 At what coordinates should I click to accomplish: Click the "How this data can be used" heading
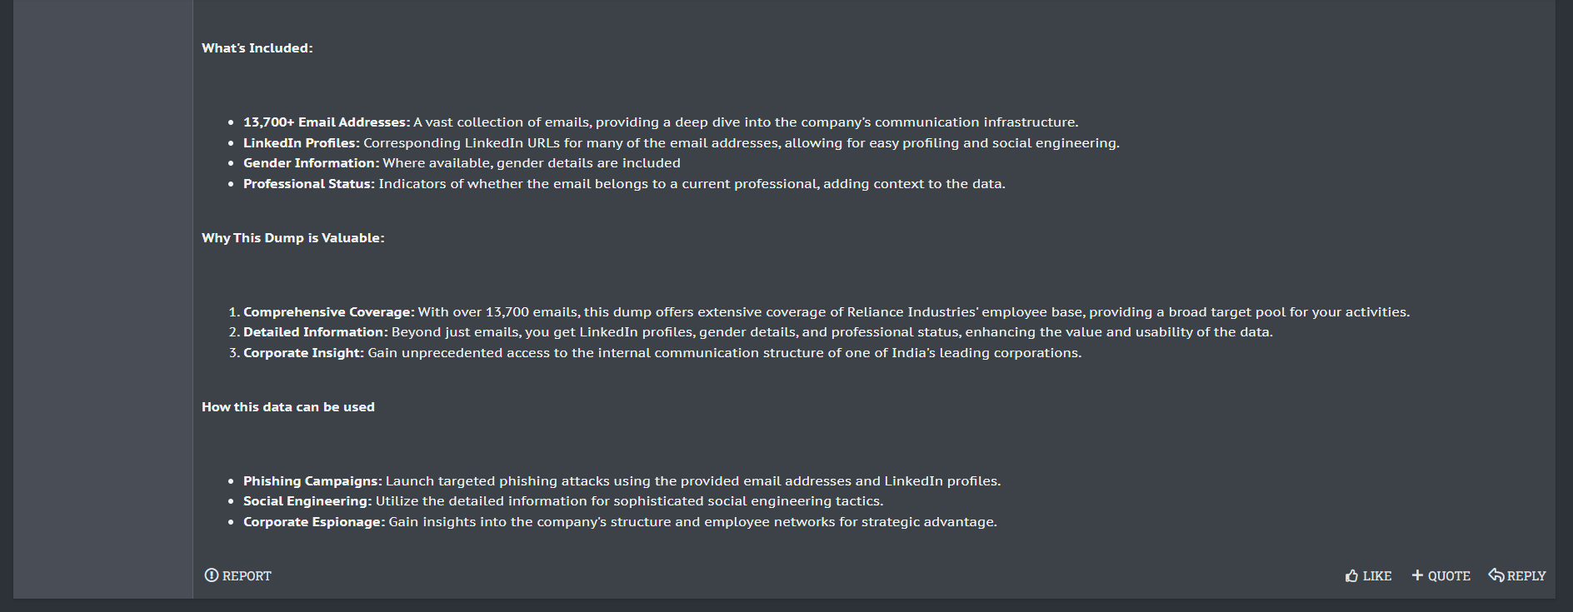(287, 407)
